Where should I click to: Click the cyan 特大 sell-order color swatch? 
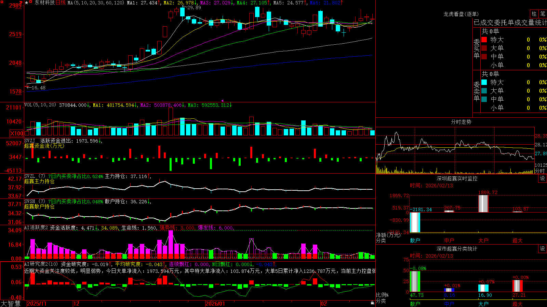tap(484, 82)
